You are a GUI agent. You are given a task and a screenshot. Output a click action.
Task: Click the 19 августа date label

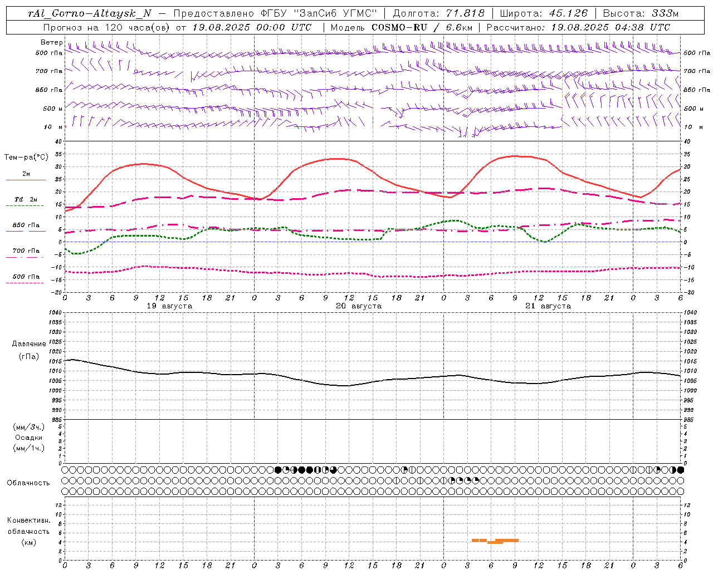coord(169,306)
